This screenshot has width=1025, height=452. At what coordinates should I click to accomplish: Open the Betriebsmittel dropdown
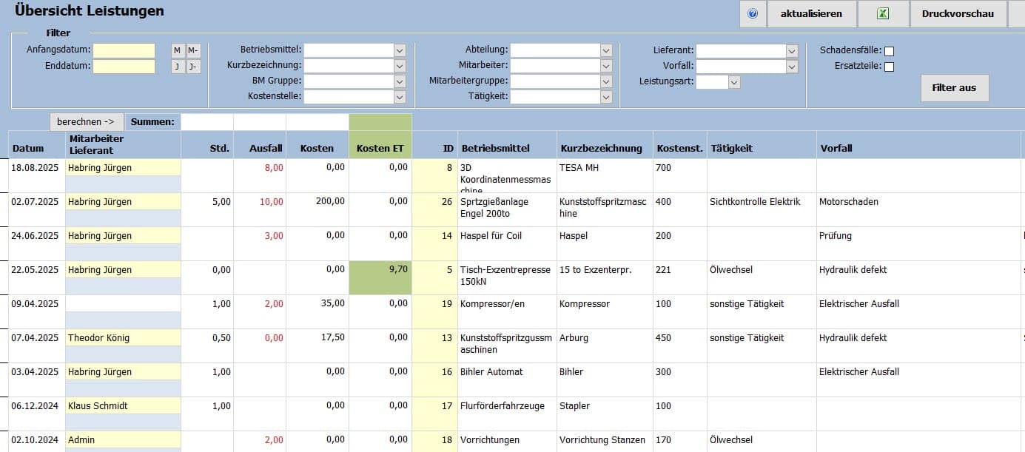[x=400, y=50]
